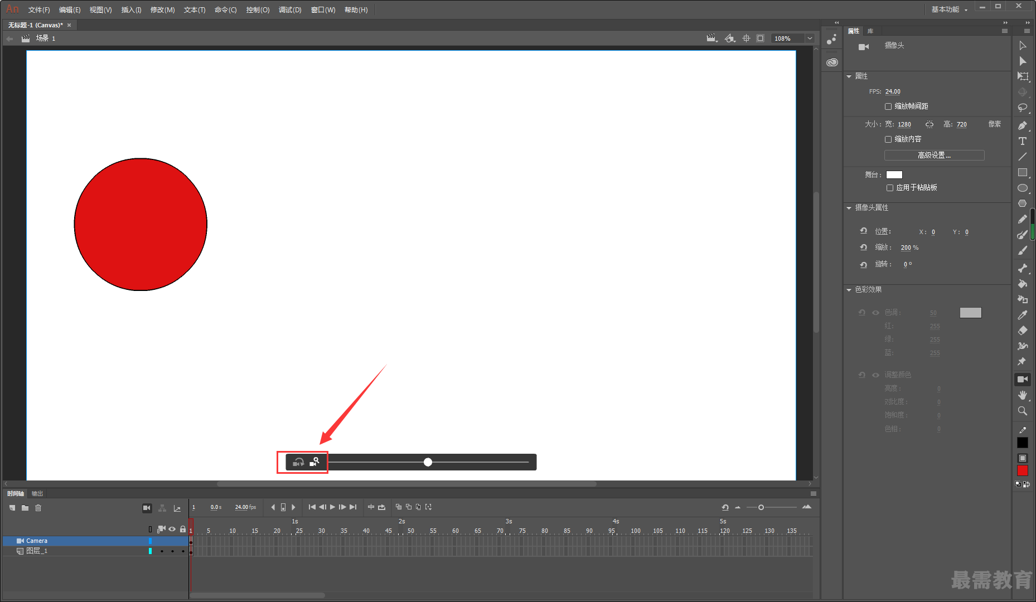Image resolution: width=1036 pixels, height=602 pixels.
Task: Select the Bone tool
Action: pos(1022,268)
